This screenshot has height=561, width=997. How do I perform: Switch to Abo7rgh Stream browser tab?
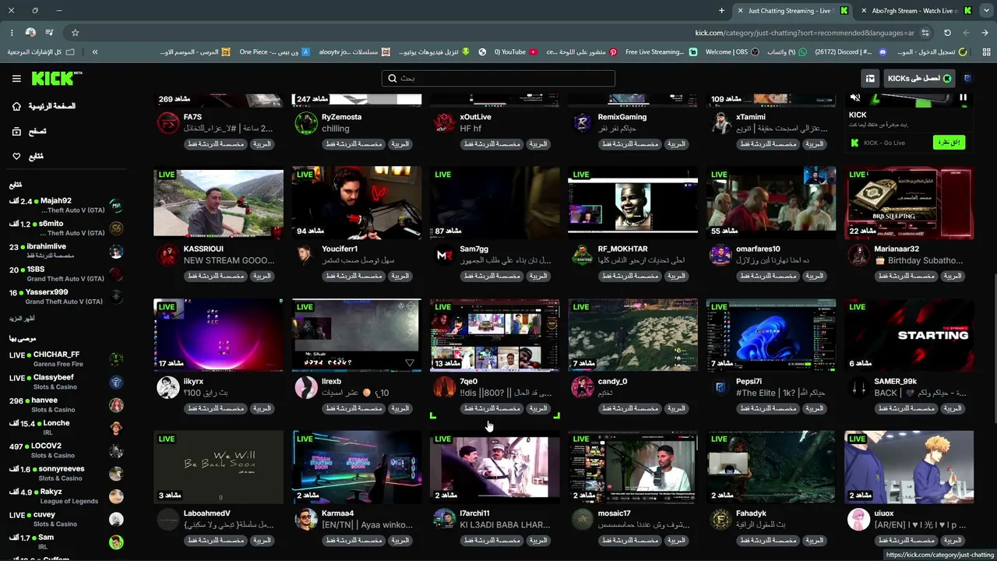click(917, 11)
